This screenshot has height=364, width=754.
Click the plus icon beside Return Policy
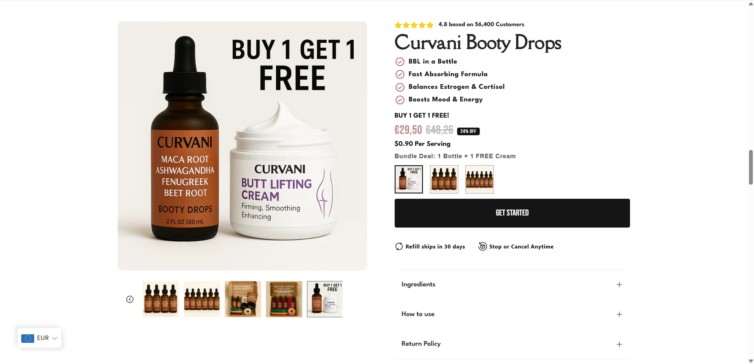619,344
